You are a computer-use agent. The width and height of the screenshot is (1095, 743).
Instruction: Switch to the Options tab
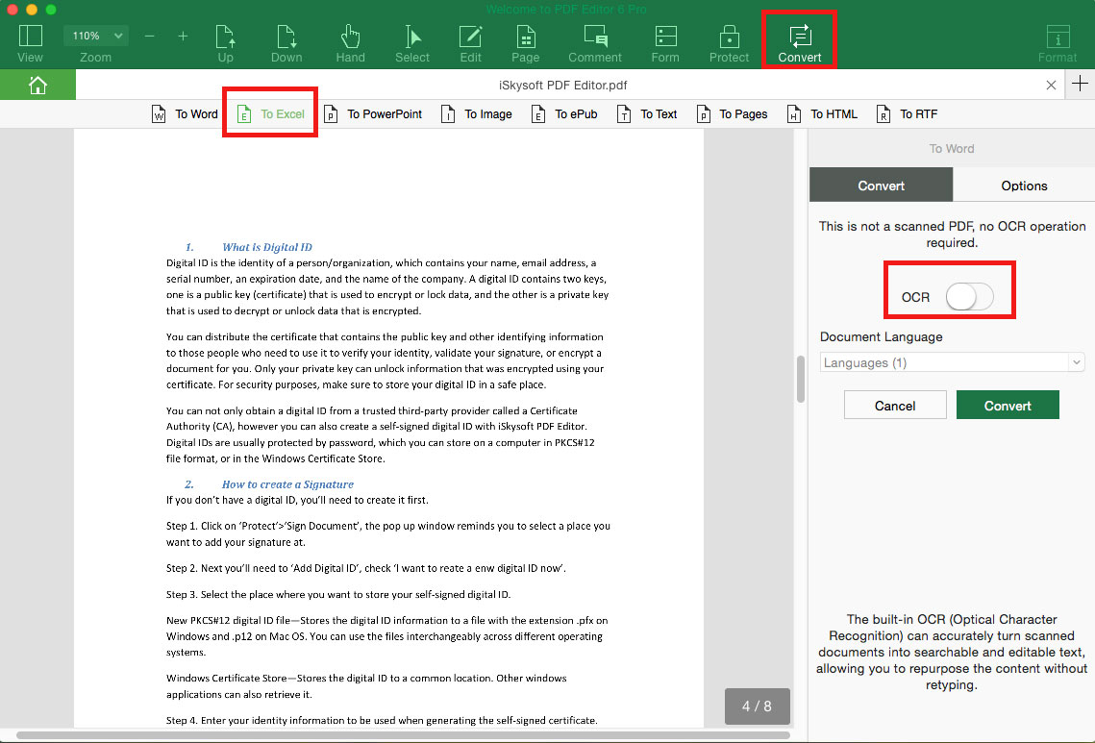pos(1023,185)
